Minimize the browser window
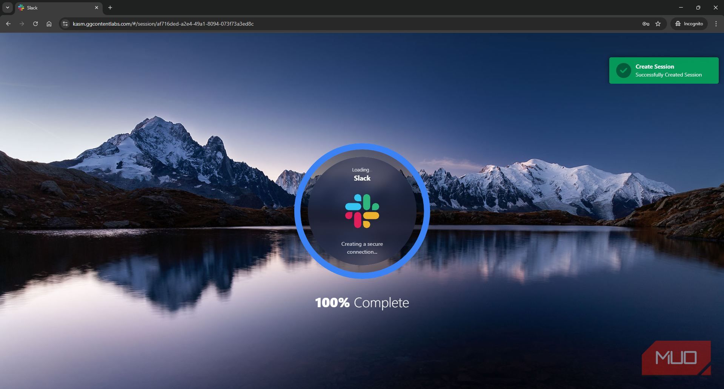This screenshot has height=389, width=724. tap(681, 8)
